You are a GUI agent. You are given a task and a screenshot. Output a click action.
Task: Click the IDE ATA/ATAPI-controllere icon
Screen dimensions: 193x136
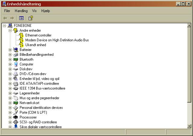pyautogui.click(x=16, y=84)
